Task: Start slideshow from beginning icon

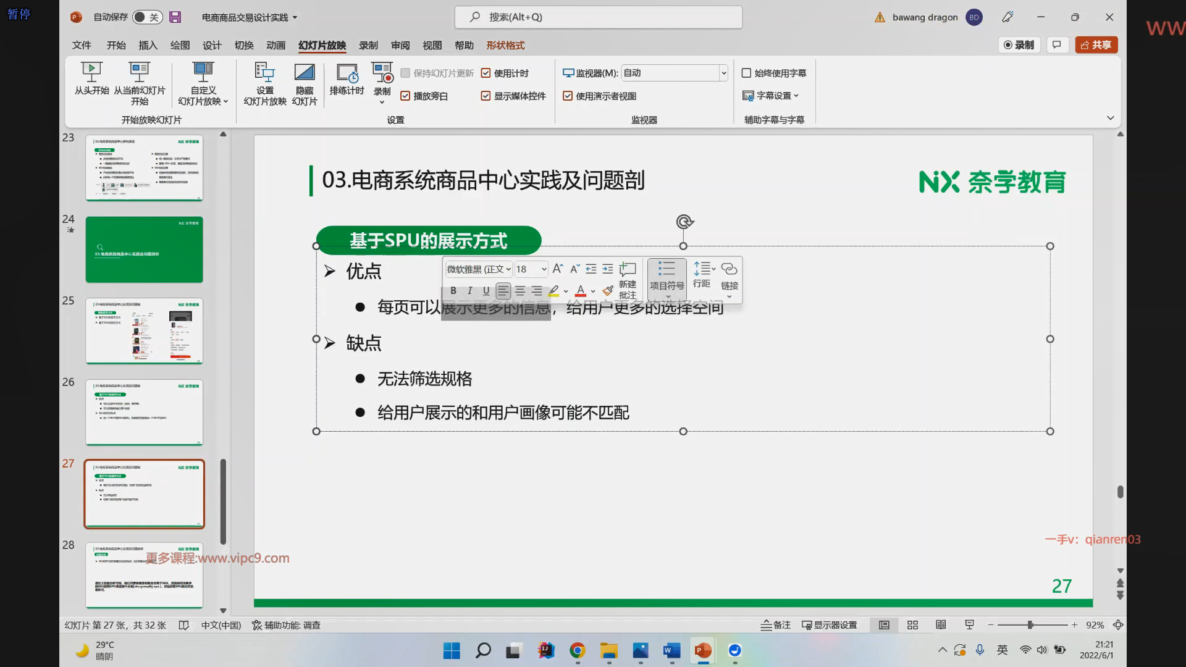Action: (x=91, y=73)
